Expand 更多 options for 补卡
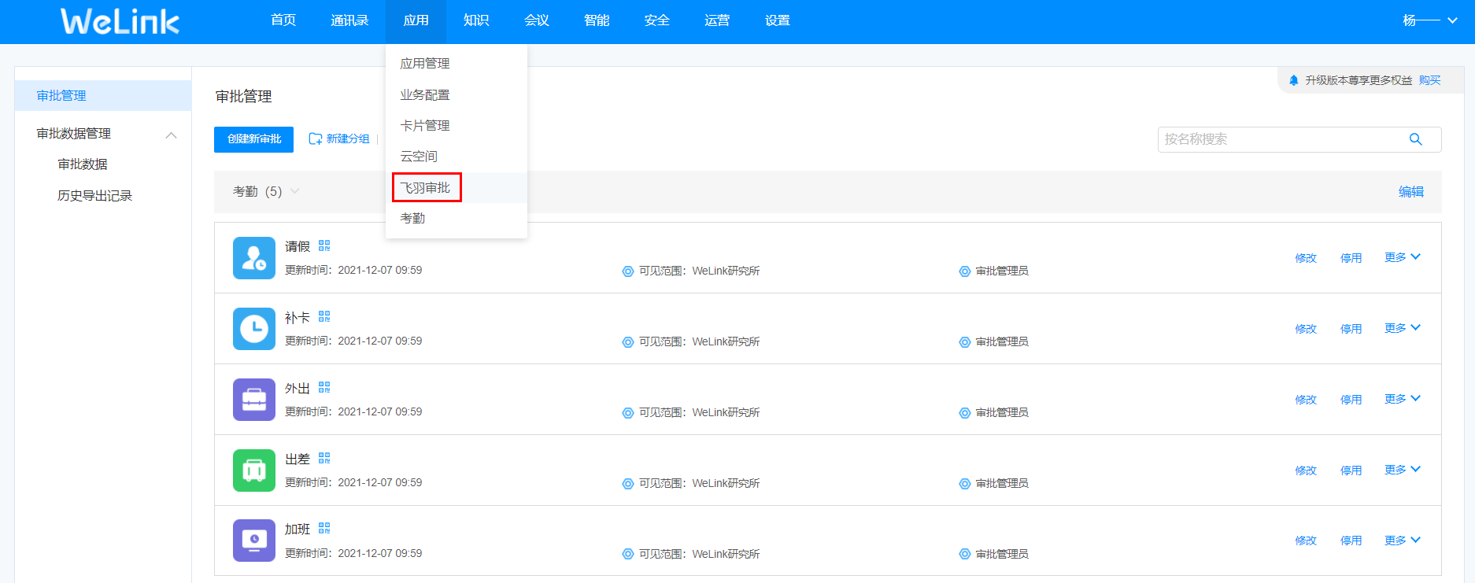Screen dimensions: 1475x583 click(x=1403, y=328)
